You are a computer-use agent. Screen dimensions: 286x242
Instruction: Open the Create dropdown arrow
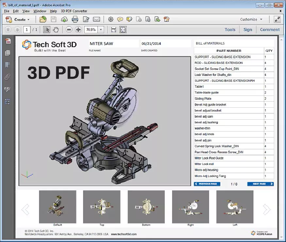coord(28,20)
